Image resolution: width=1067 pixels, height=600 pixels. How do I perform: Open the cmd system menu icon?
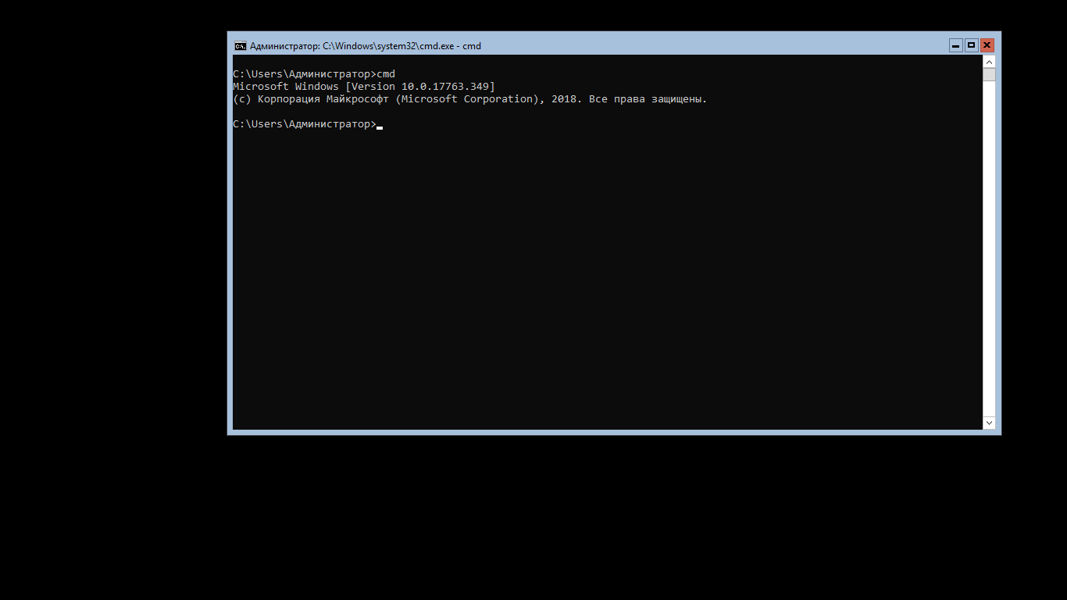point(241,46)
